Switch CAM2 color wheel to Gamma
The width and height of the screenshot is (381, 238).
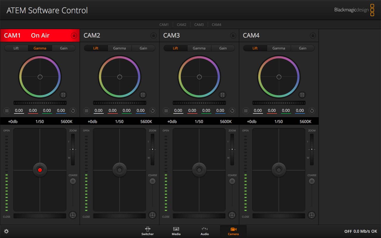point(119,48)
